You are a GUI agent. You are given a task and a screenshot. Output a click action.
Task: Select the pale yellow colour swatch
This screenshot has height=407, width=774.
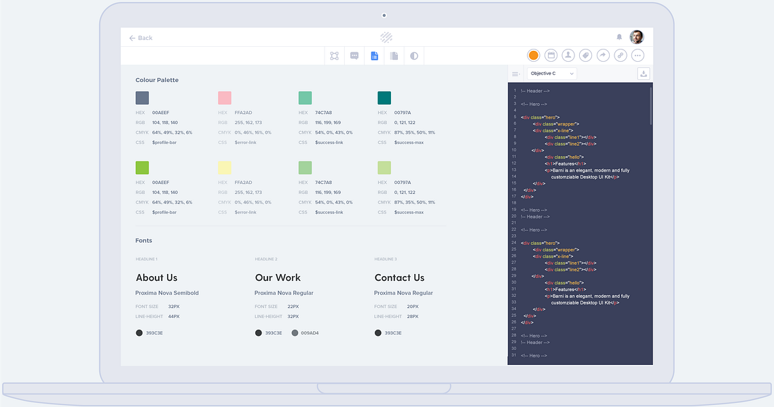pos(225,168)
